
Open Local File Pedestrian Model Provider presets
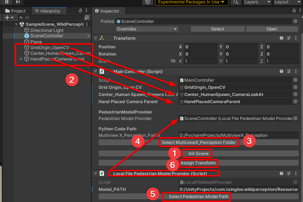click(x=289, y=173)
